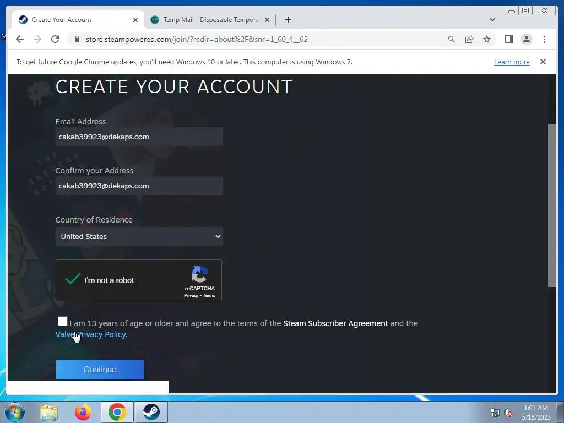This screenshot has width=564, height=423.
Task: Dismiss the Chrome update notice bar
Action: tap(543, 62)
